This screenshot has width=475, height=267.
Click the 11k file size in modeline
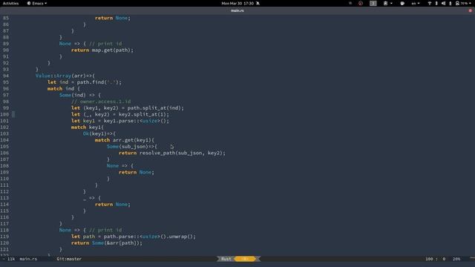click(x=11, y=259)
